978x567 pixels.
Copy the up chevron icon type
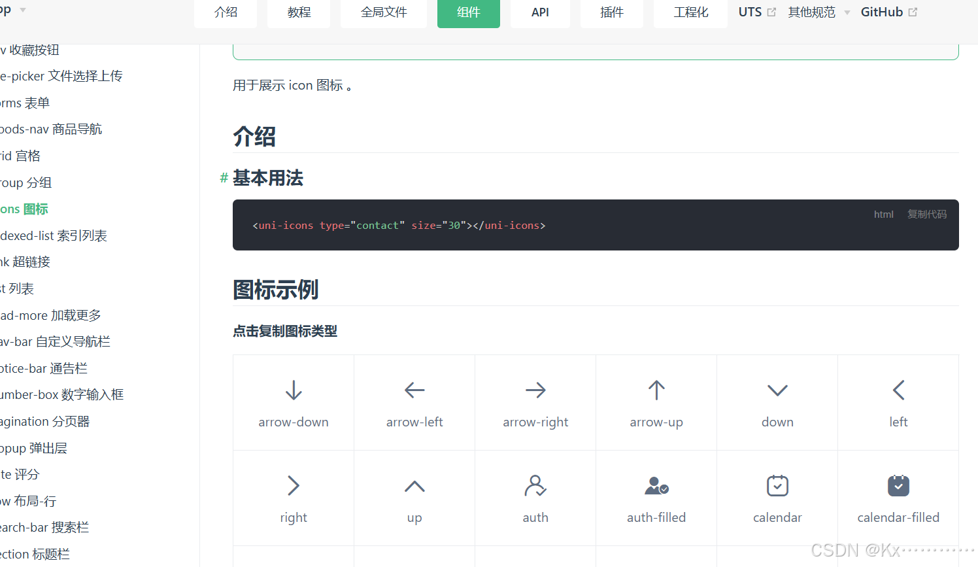coord(414,498)
